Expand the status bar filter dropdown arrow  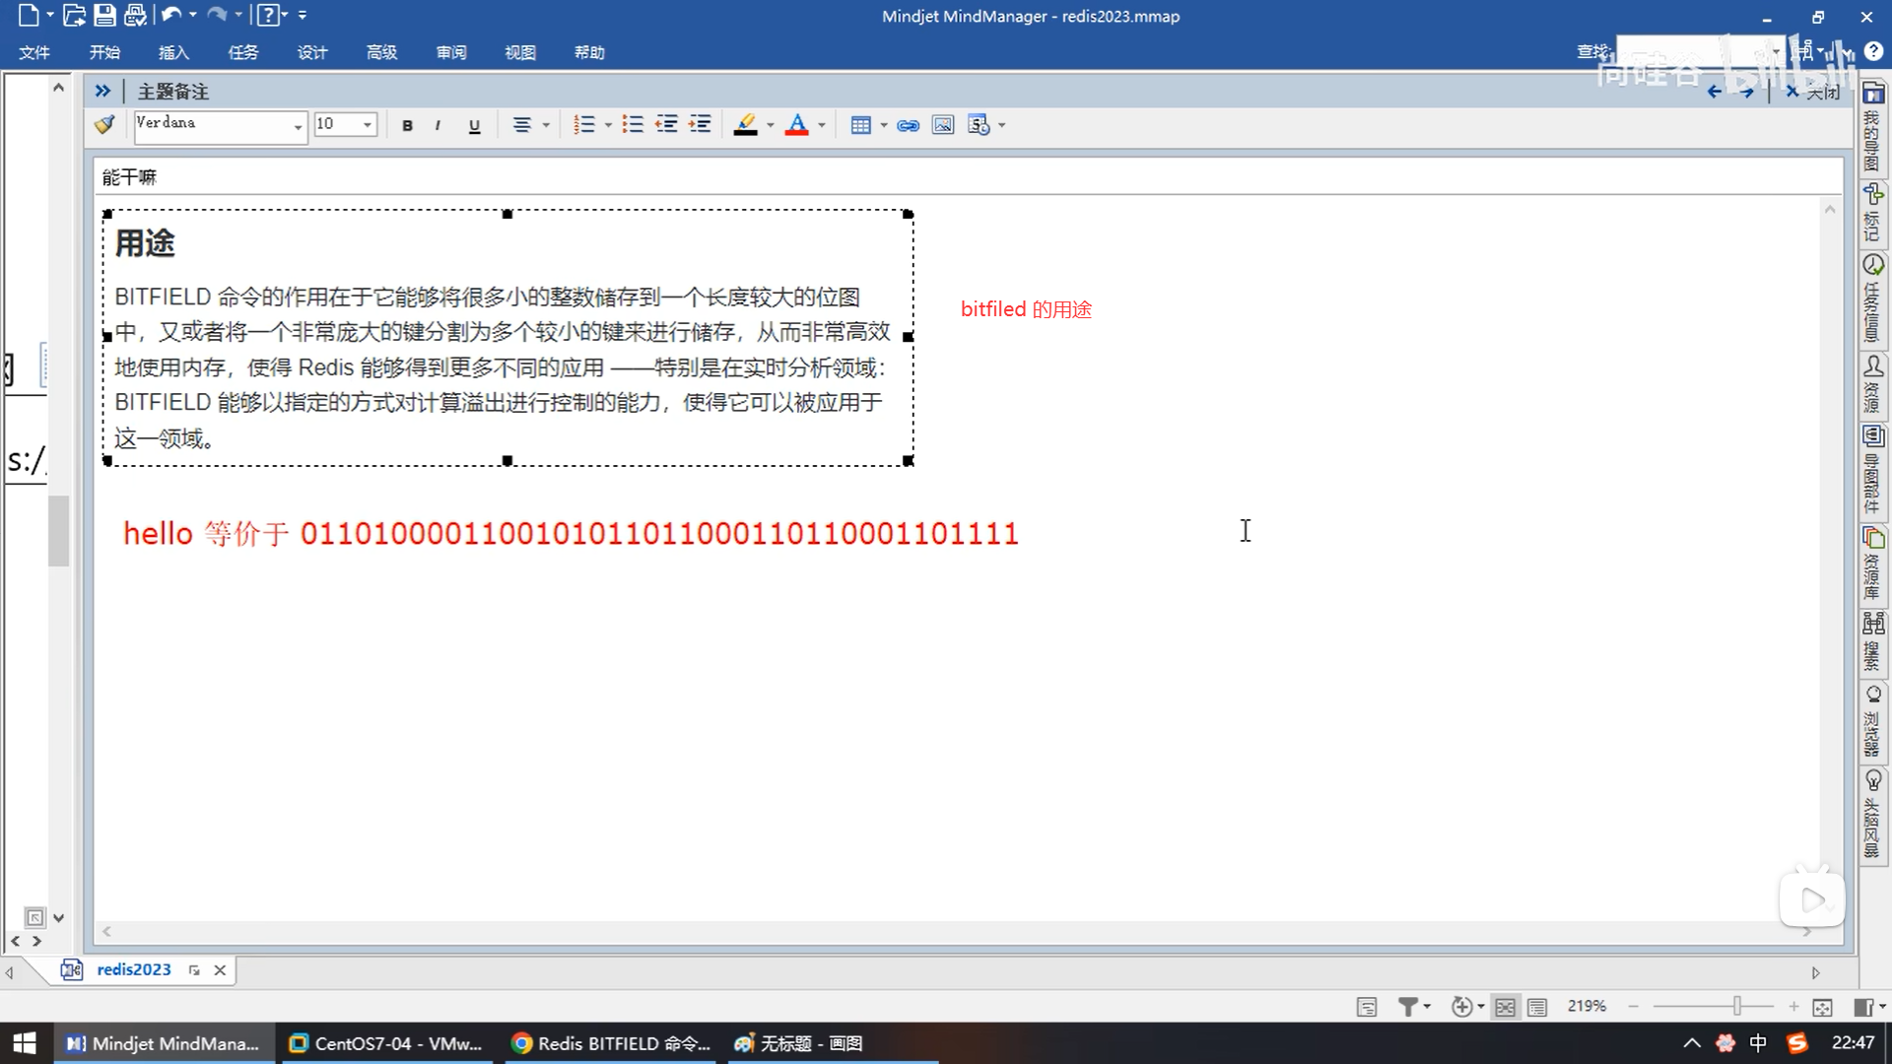1427,1007
